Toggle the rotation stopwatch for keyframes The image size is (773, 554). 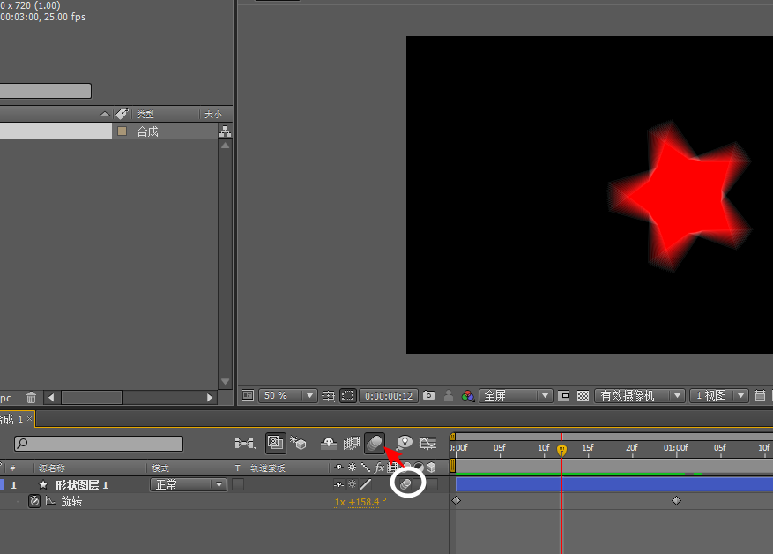point(34,501)
